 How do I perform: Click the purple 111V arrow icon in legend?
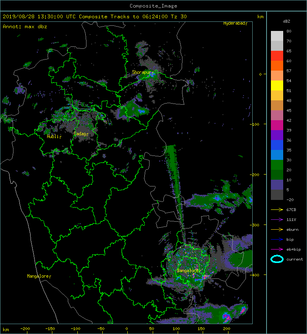tap(277, 220)
